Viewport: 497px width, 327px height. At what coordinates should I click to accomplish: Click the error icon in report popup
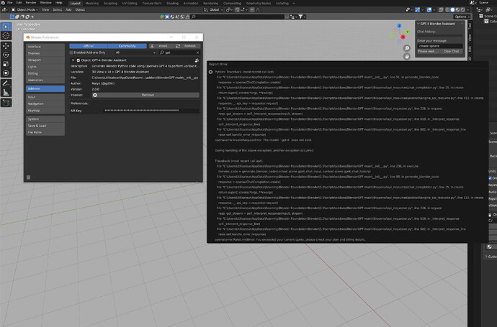click(210, 72)
